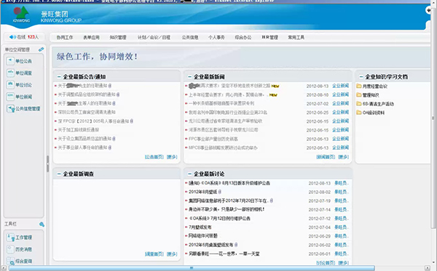Collapse the 企业最新调查 panel
This screenshot has width=437, height=271.
(59, 174)
